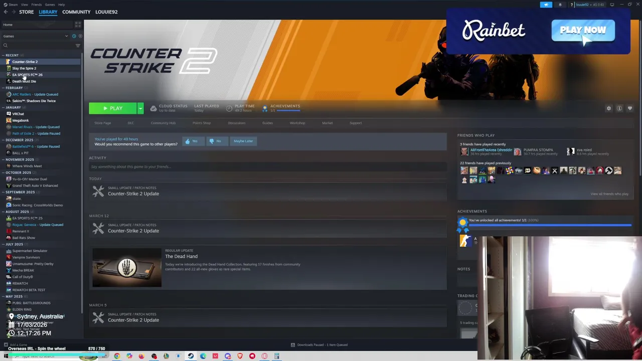Open Steam announcements megaphone button
This screenshot has width=642, height=361.
tap(546, 5)
